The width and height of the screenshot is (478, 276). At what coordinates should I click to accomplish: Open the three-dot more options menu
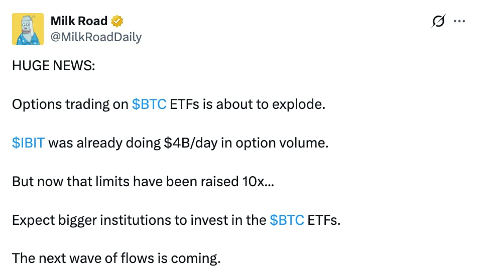click(x=459, y=21)
